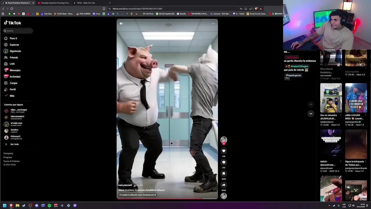Open the 'Son un desastre' video thumbnail
371x209 pixels.
pos(331,98)
